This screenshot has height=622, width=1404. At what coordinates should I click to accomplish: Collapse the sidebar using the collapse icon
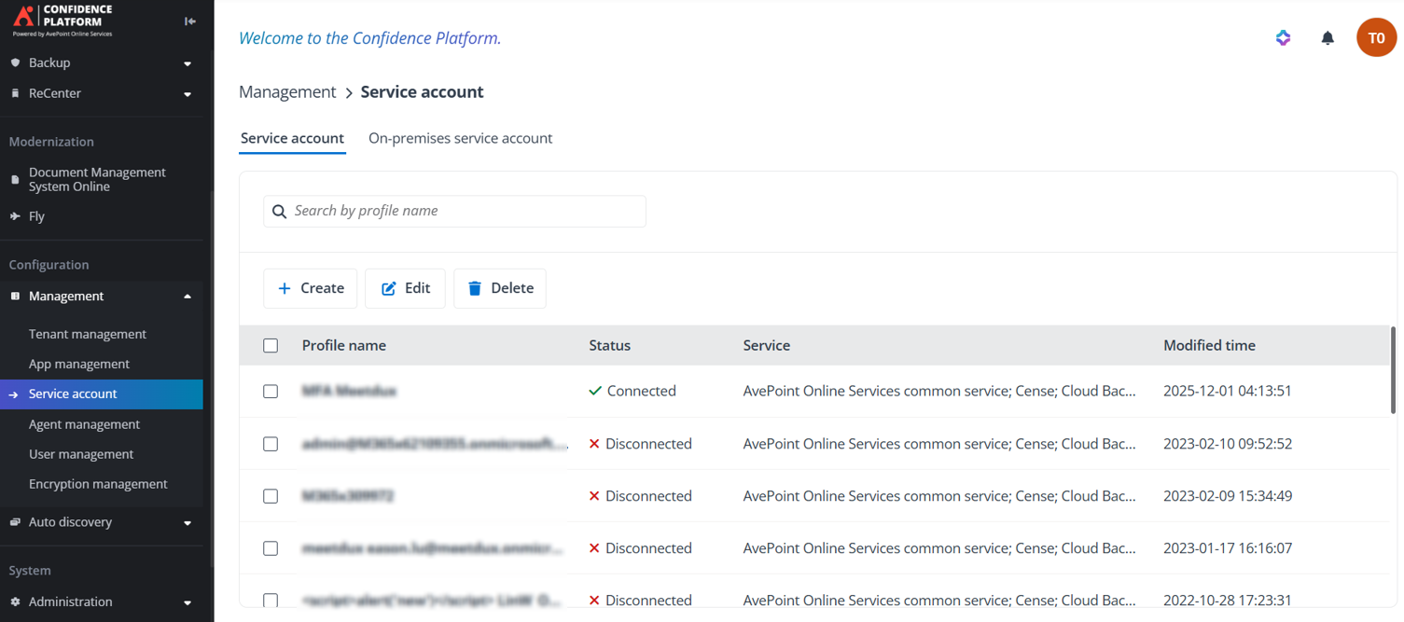click(190, 21)
